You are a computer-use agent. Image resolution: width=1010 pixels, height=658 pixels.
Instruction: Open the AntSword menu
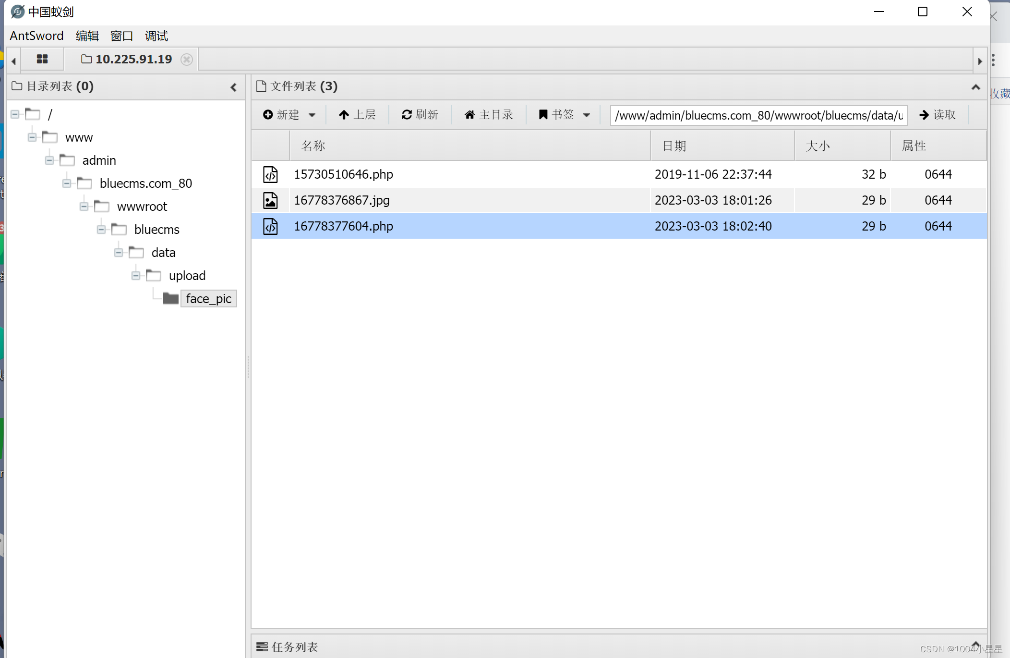click(x=36, y=36)
